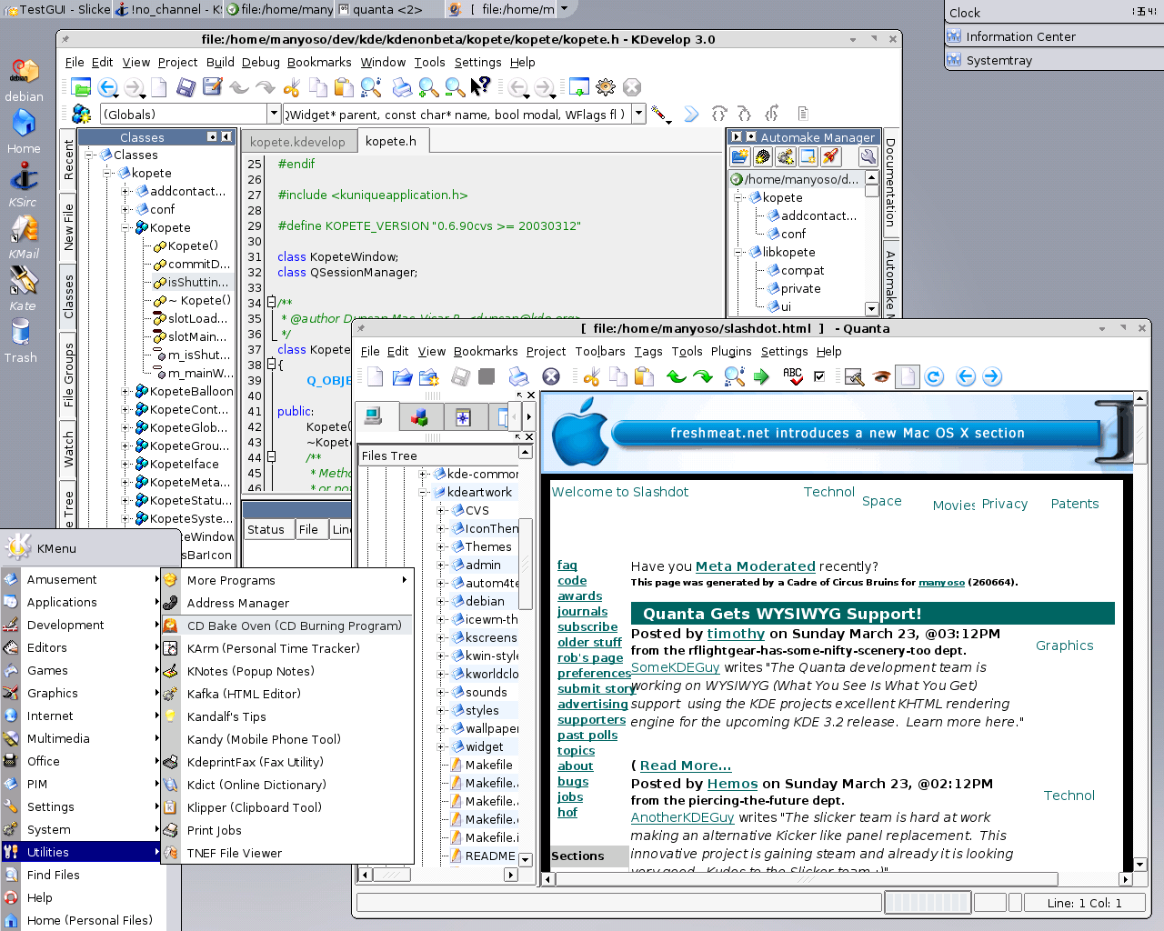The width and height of the screenshot is (1164, 931).
Task: Open function signature combo box dropdown arrow
Action: coord(638,114)
